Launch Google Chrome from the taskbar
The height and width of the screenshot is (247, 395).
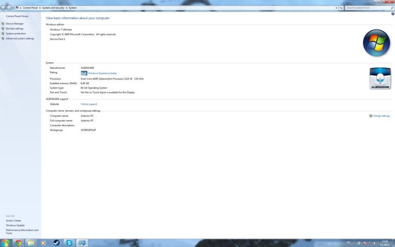18,243
